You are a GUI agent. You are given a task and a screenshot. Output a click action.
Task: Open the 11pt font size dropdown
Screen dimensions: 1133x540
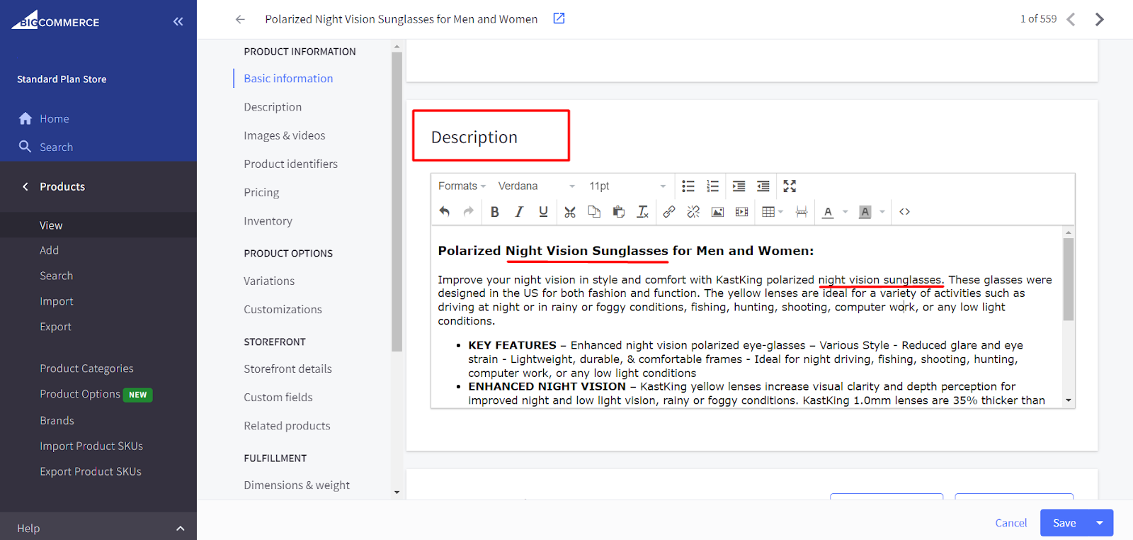point(627,186)
